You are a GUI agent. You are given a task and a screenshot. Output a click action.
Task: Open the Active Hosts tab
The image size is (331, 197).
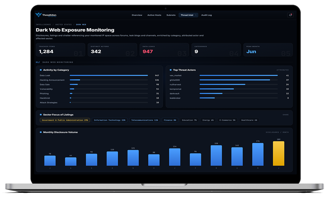pos(154,15)
